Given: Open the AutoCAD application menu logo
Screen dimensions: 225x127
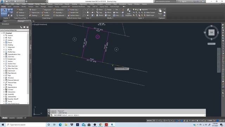Looking at the screenshot, I should [x=2, y=2].
